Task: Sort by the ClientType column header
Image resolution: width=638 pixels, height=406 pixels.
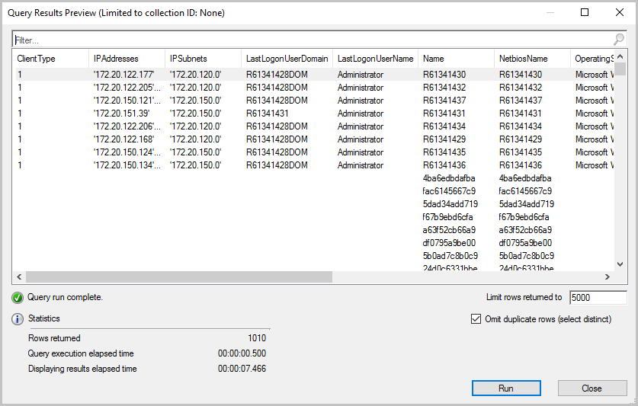Action: tap(37, 59)
